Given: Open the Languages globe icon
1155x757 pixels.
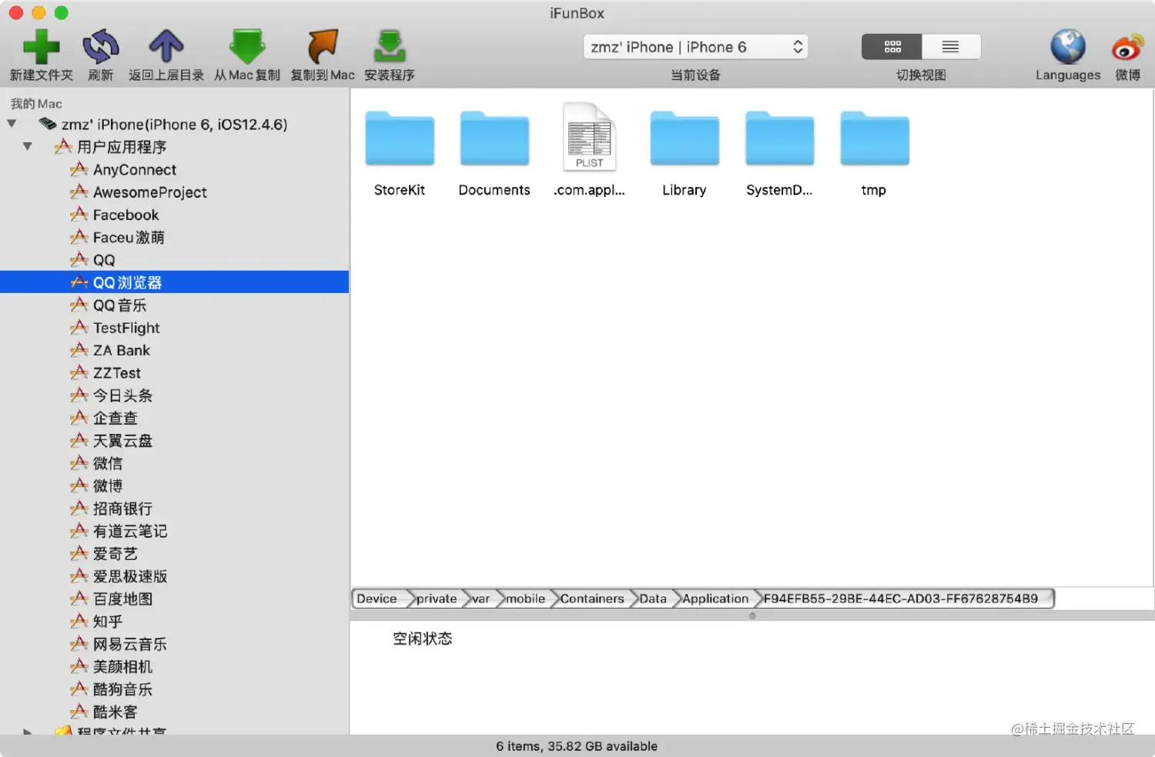Looking at the screenshot, I should coord(1068,48).
